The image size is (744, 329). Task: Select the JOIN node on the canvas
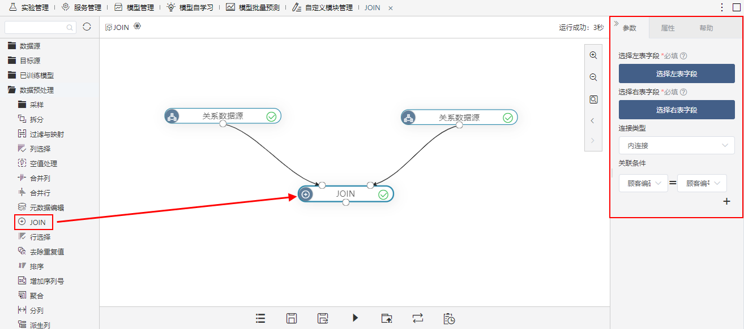(345, 194)
